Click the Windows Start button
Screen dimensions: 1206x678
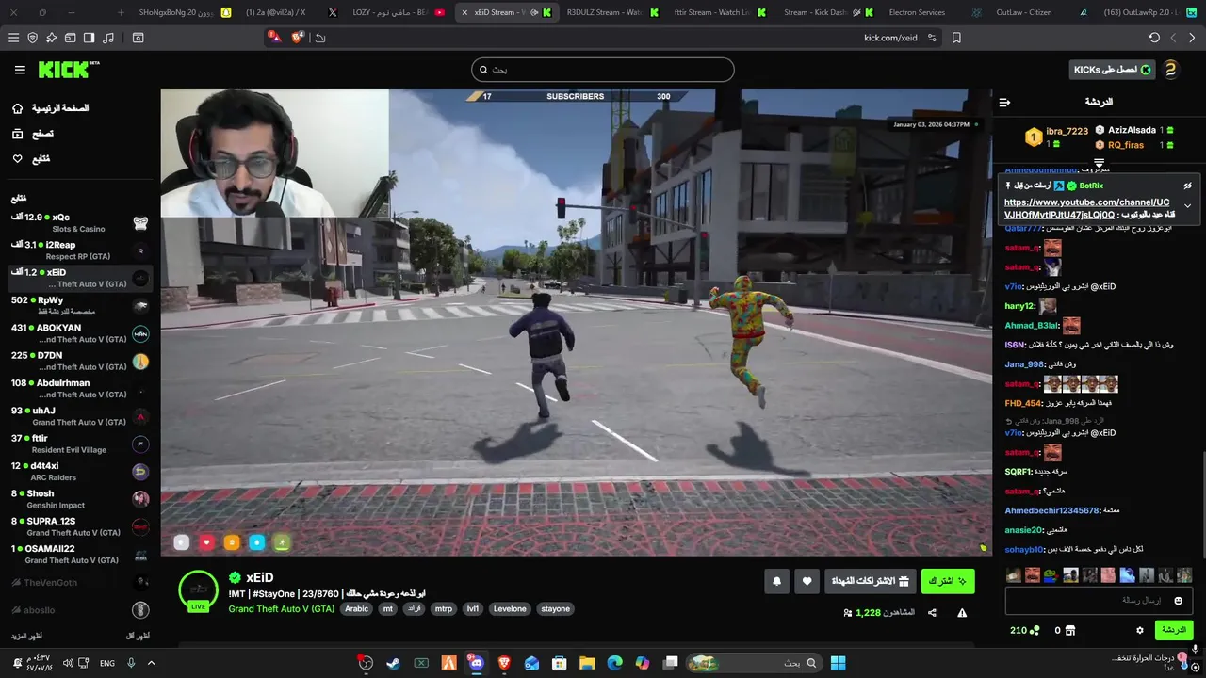pyautogui.click(x=838, y=663)
